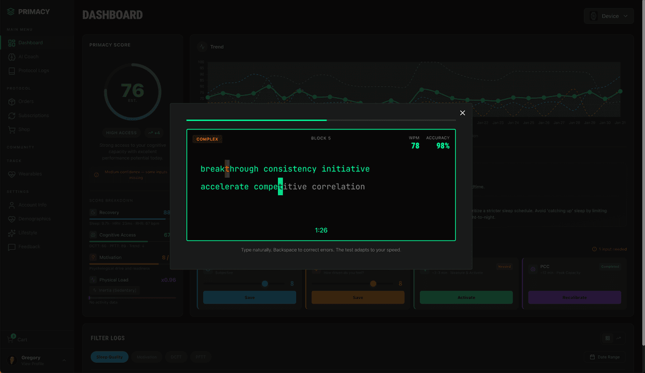Click the PCC card icon
645x373 pixels.
[x=533, y=268]
